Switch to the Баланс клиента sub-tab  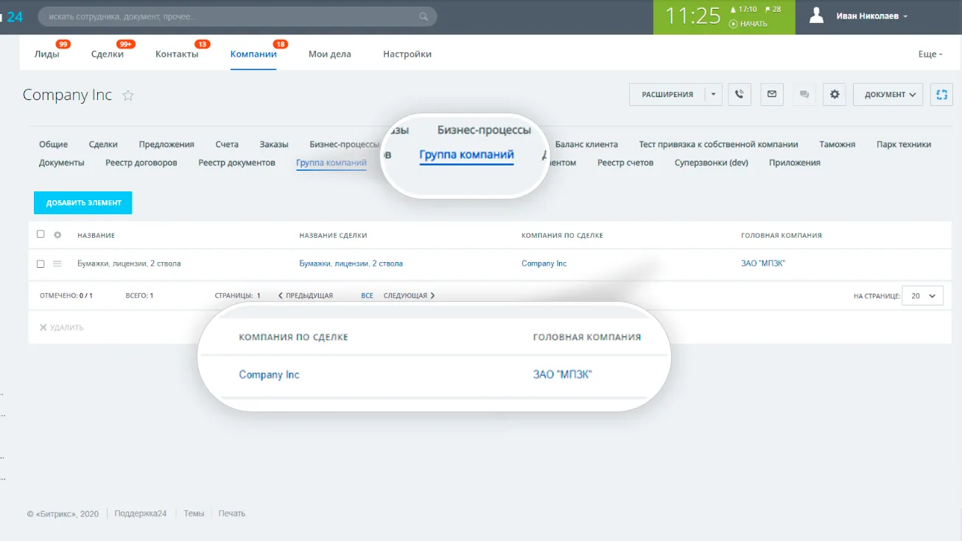(586, 144)
